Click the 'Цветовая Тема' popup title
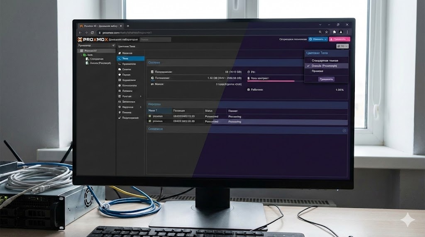Viewport: 425px width, 237px height. coord(317,53)
